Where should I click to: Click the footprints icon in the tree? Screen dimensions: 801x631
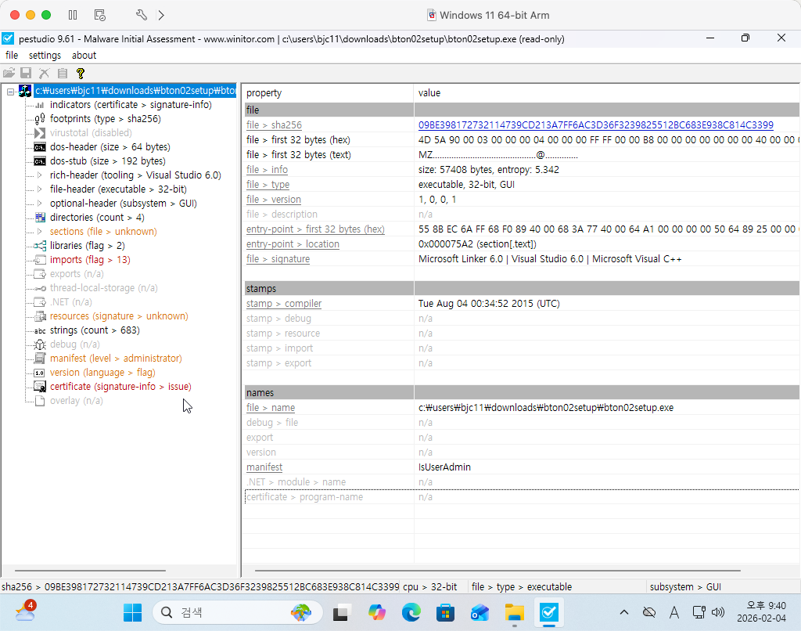pos(40,119)
